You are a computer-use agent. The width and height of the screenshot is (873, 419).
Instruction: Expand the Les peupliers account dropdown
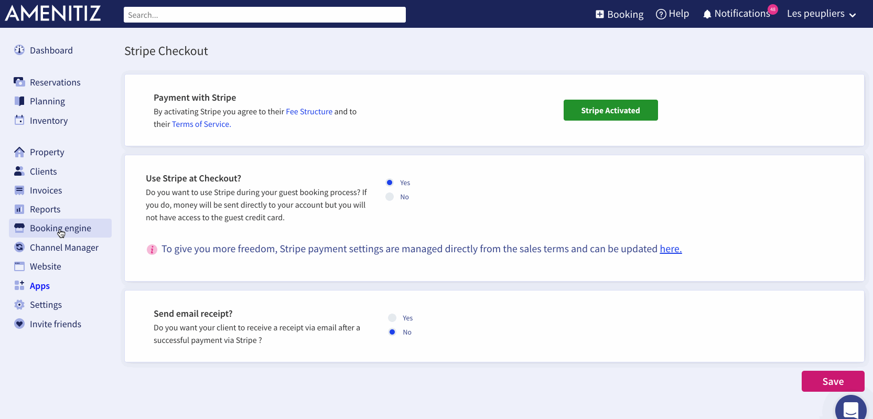click(x=821, y=14)
